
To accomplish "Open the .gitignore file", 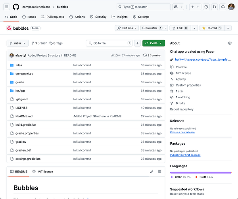I will (x=22, y=99).
